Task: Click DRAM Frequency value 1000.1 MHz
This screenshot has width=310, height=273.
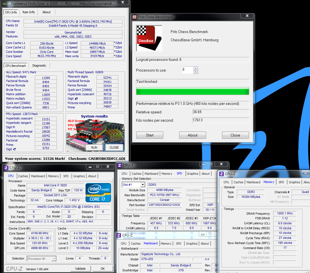Action: [x=285, y=213]
